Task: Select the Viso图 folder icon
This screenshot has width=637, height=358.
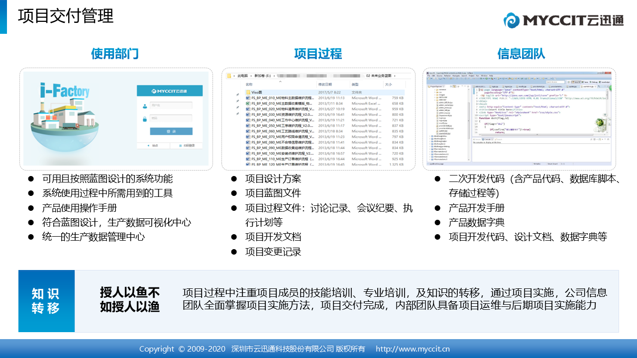Action: click(248, 92)
